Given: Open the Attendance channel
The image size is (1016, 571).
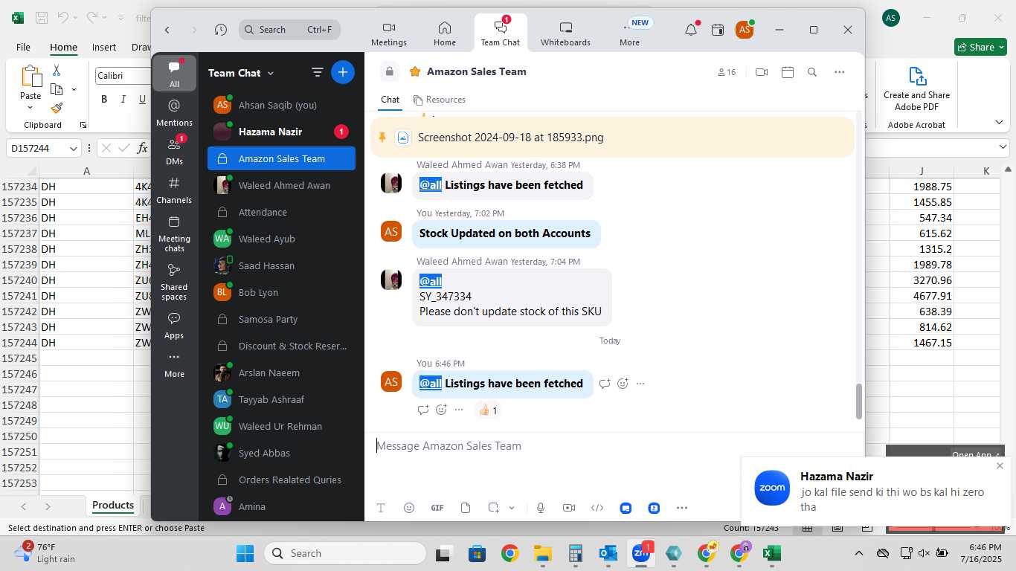Looking at the screenshot, I should [281, 212].
